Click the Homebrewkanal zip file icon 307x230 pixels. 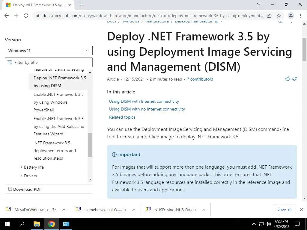point(78,209)
